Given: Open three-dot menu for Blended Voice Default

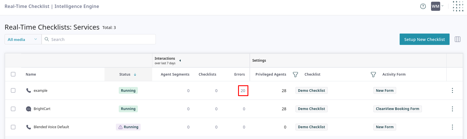Looking at the screenshot, I should click(x=452, y=127).
